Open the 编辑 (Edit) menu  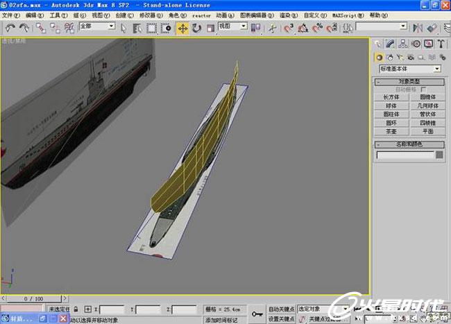pyautogui.click(x=35, y=15)
